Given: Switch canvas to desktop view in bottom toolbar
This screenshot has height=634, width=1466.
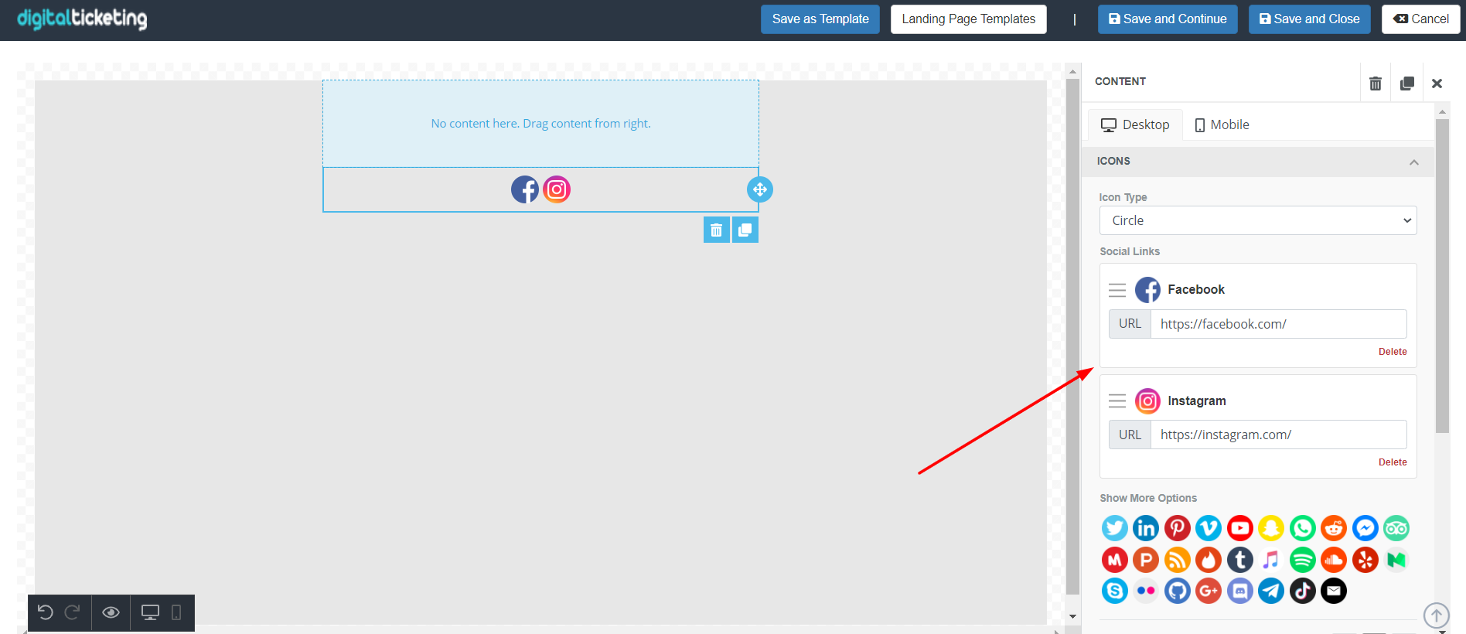Looking at the screenshot, I should tap(150, 612).
